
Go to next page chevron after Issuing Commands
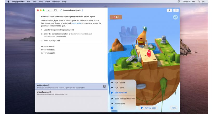pyautogui.click(x=82, y=10)
